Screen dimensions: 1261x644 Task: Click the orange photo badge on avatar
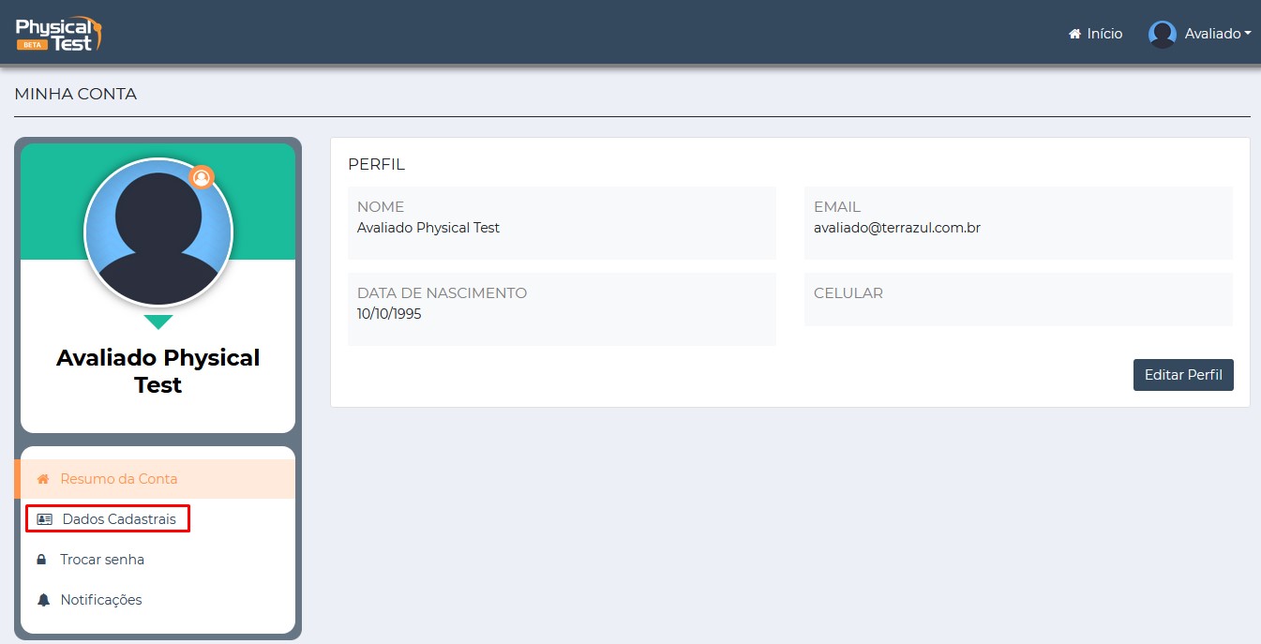(202, 177)
